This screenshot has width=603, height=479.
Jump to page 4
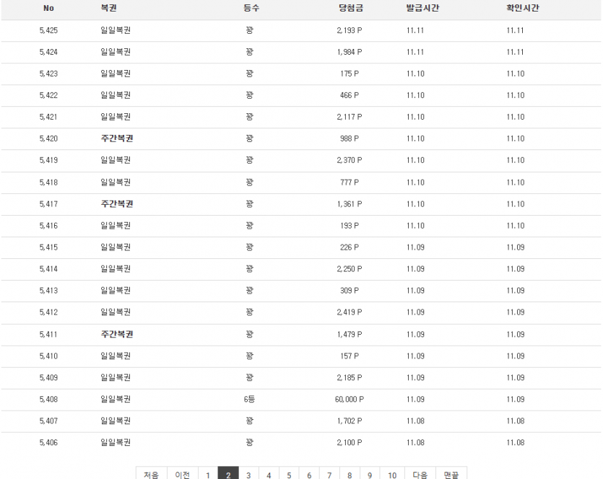[268, 474]
